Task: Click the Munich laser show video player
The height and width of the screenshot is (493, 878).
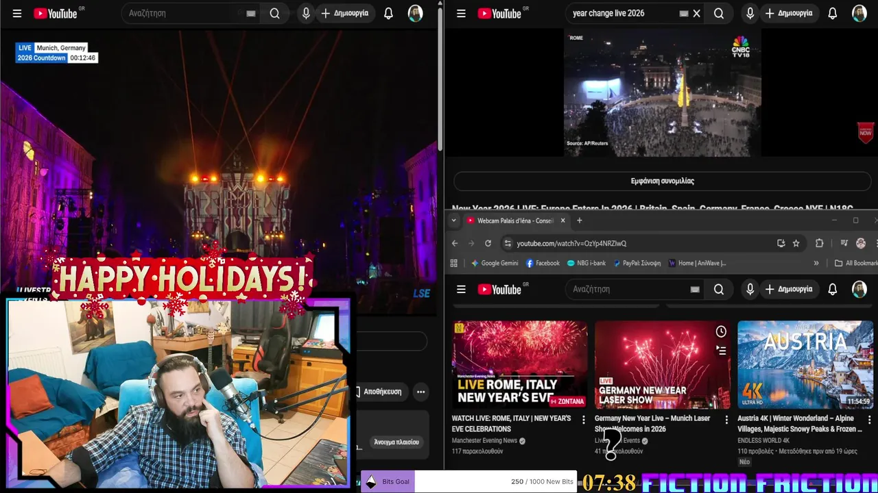Action: pyautogui.click(x=218, y=171)
